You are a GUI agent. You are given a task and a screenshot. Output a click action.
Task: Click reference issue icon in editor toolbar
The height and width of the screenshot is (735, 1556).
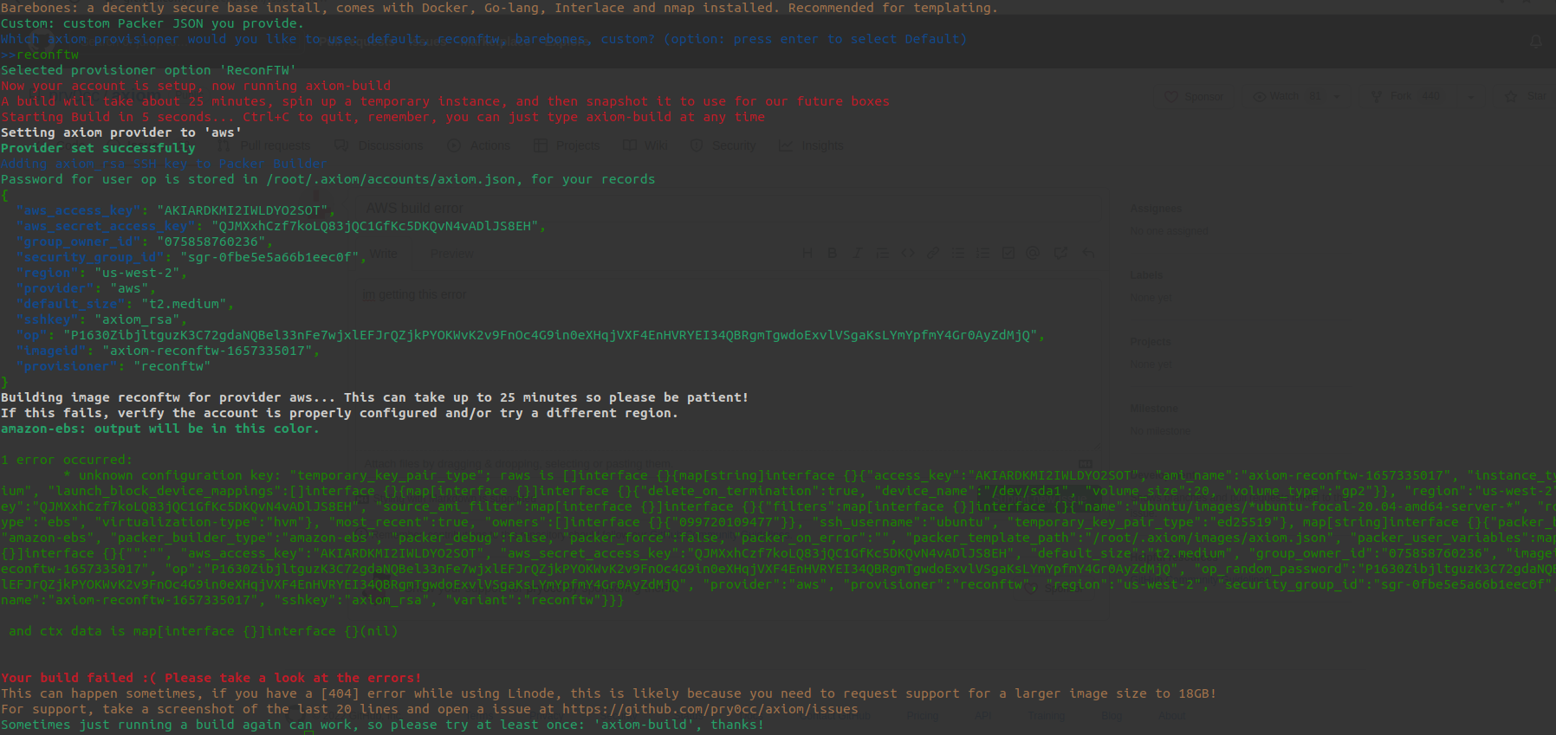click(x=1060, y=253)
